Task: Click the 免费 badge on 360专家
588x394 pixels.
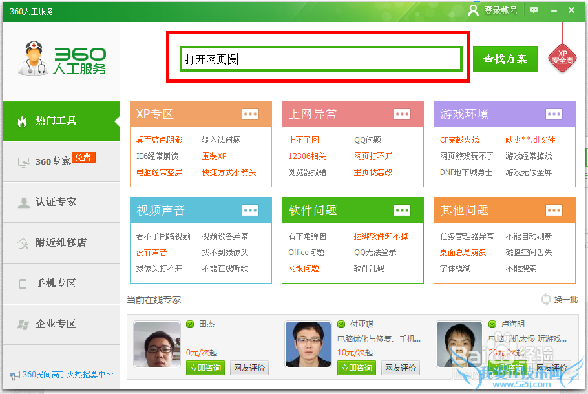Action: [x=83, y=157]
